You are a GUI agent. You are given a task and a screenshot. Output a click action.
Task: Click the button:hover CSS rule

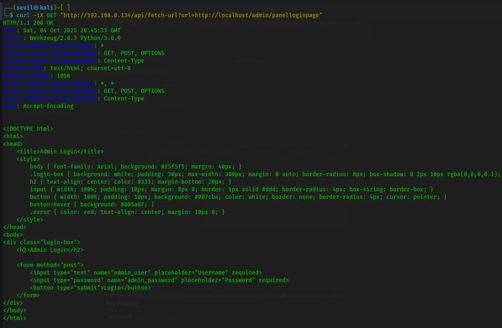tap(92, 204)
